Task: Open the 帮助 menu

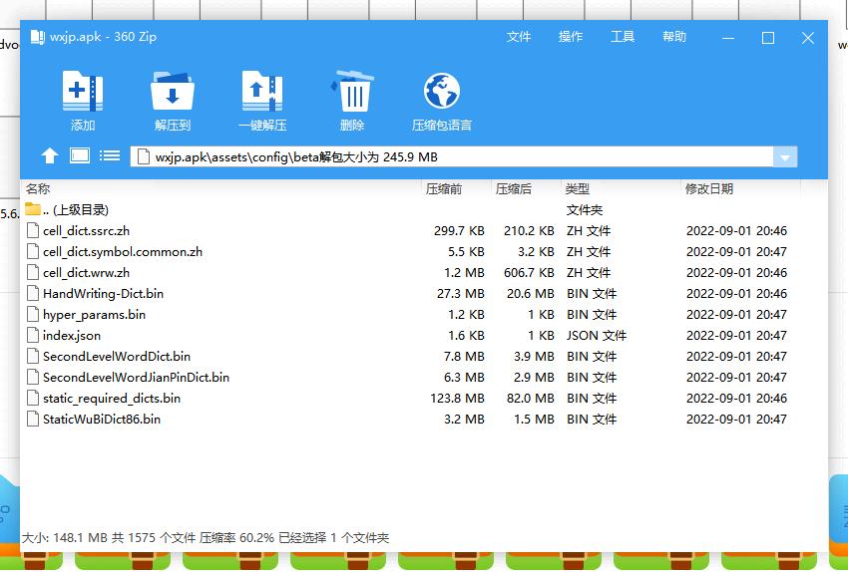Action: [x=674, y=37]
